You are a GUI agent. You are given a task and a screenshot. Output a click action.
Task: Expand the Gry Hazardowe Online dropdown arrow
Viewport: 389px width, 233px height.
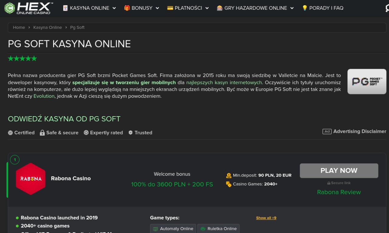pyautogui.click(x=292, y=8)
